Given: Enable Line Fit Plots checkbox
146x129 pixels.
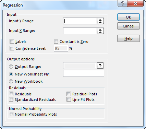Looking at the screenshot, I should 69,99.
